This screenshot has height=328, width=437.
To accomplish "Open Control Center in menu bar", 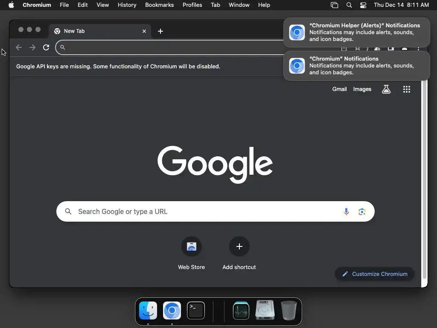I will tap(363, 5).
